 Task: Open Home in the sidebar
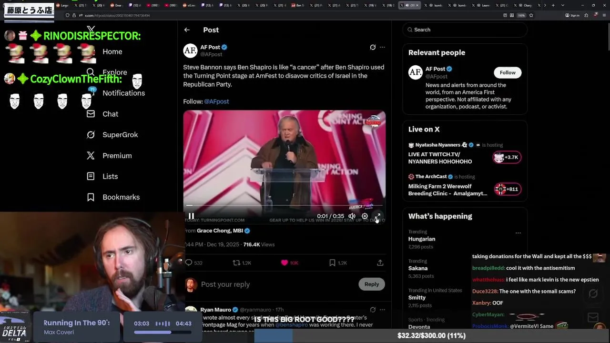[112, 51]
